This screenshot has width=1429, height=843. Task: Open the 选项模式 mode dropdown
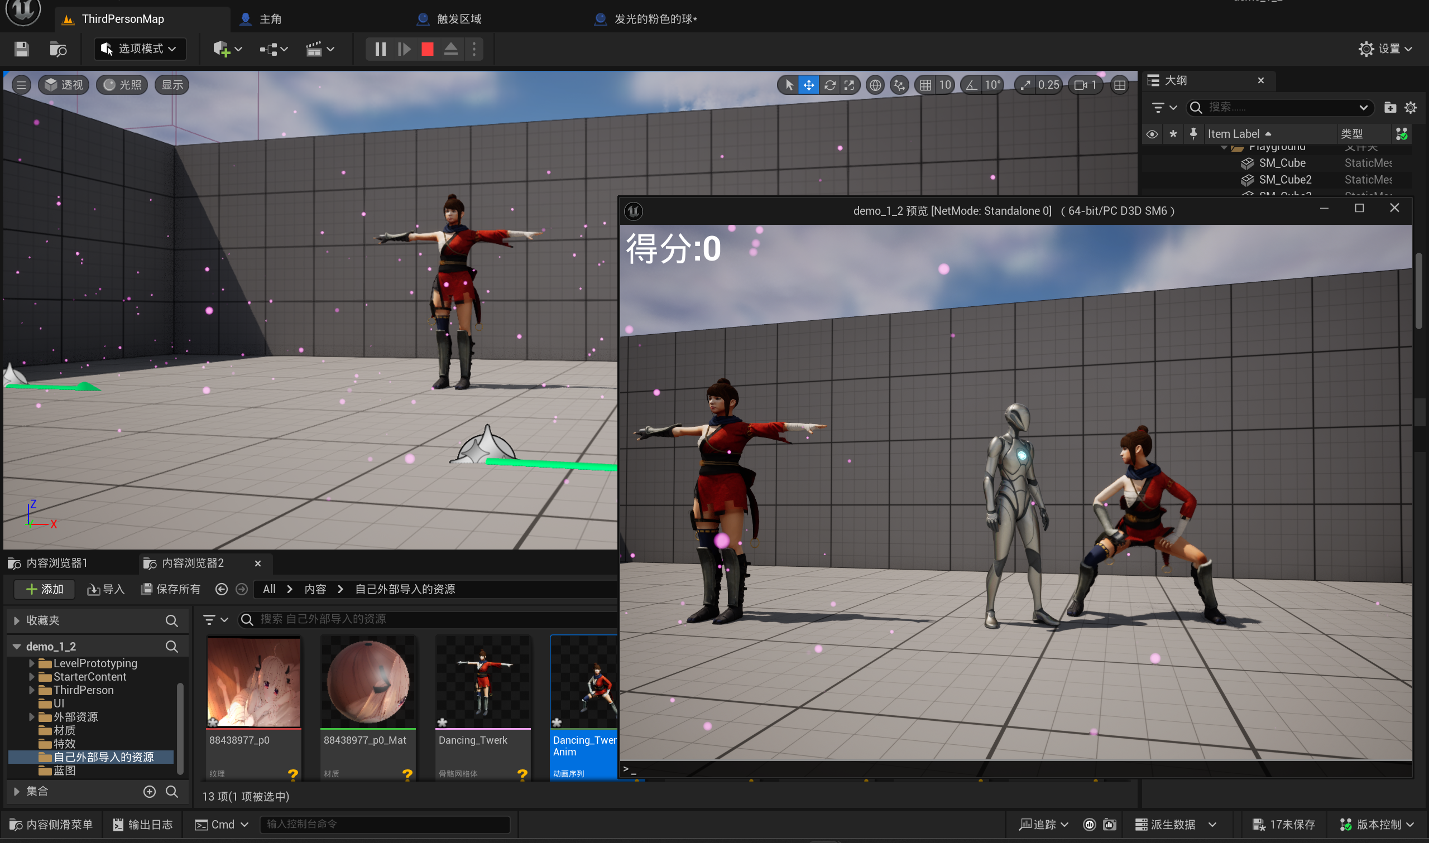coord(138,49)
